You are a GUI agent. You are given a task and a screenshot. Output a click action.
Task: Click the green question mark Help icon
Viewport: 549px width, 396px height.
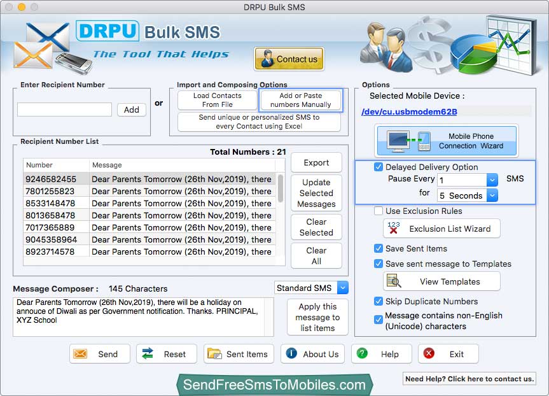pyautogui.click(x=362, y=353)
